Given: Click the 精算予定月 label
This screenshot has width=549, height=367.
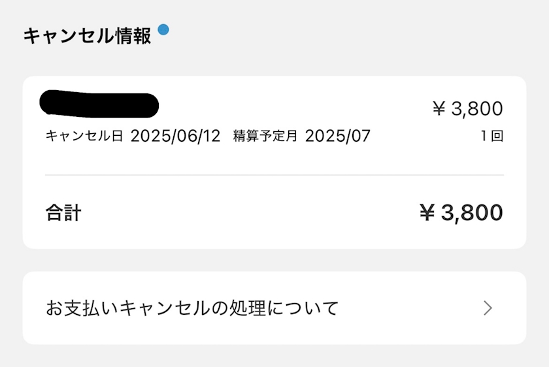Looking at the screenshot, I should pos(265,136).
